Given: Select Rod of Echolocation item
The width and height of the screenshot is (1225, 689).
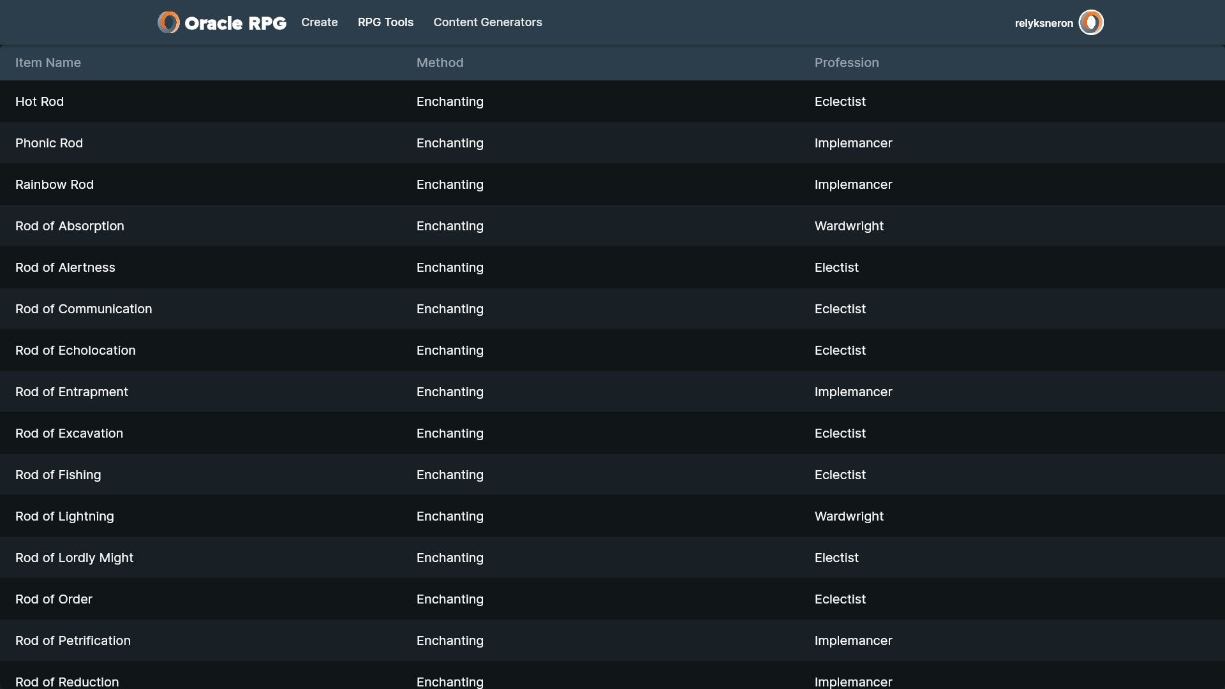Looking at the screenshot, I should [75, 350].
